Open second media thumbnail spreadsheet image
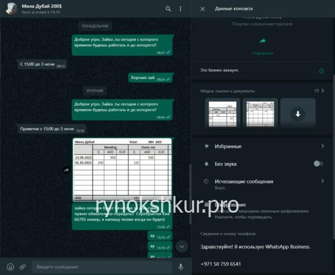335x275 pixels. (x=260, y=114)
